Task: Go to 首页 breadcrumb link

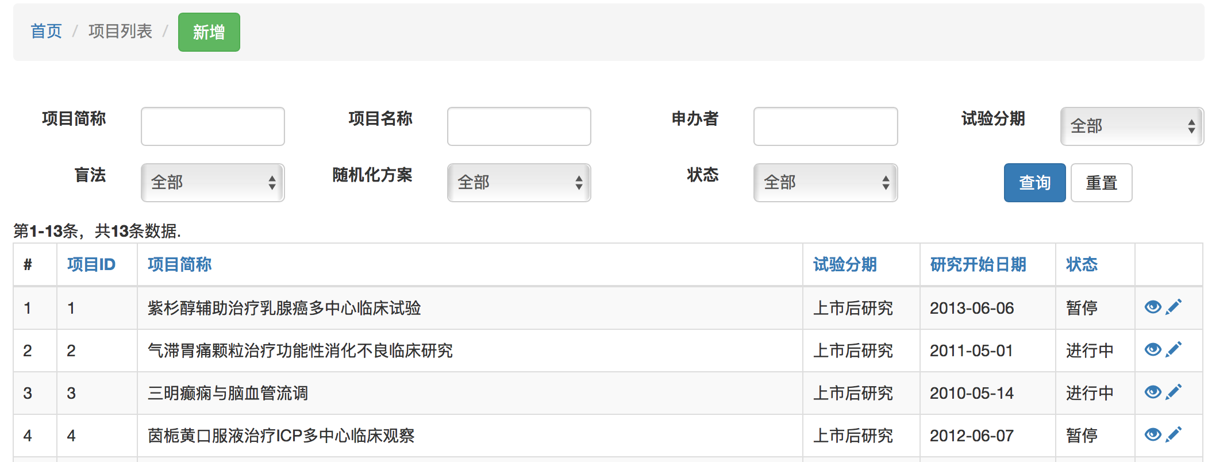Action: point(46,31)
